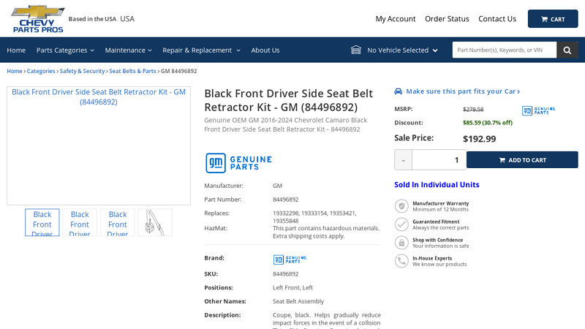This screenshot has width=585, height=329.
Task: Click the strikethrough MSRP $278.58
Action: 473,109
